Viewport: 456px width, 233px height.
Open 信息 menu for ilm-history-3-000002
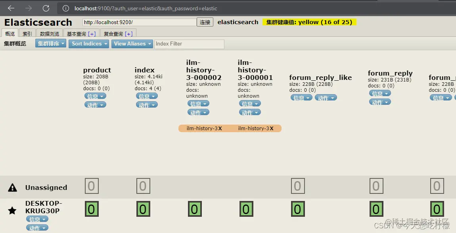click(x=198, y=104)
